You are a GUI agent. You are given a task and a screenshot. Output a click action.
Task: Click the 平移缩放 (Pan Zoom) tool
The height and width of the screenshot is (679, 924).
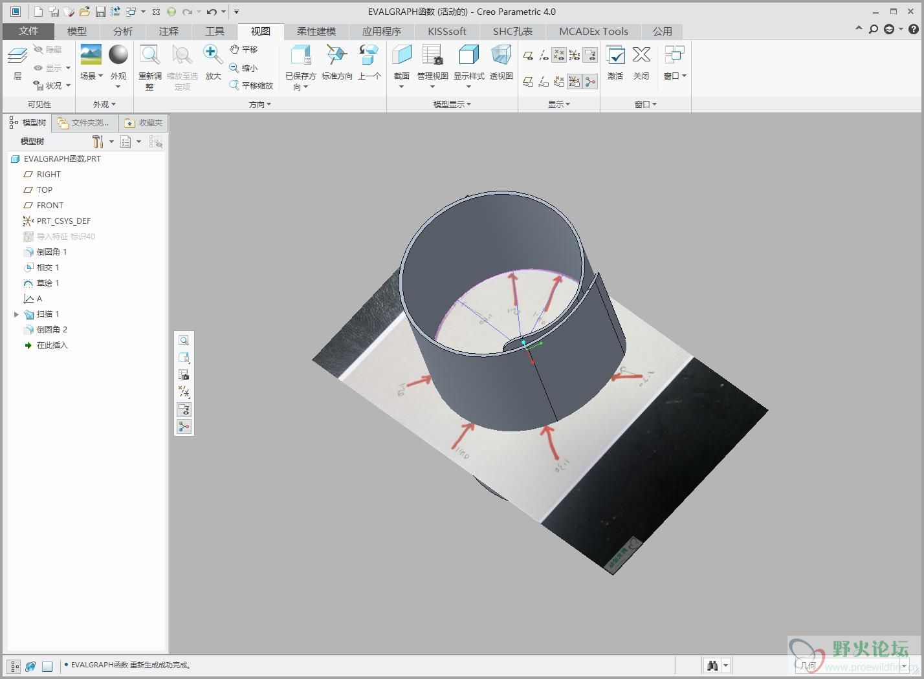click(x=251, y=85)
